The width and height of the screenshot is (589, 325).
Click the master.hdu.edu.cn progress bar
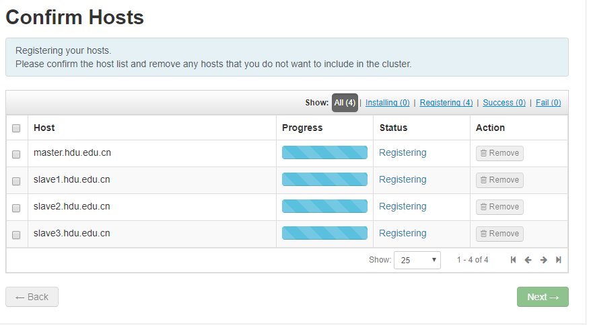click(x=324, y=152)
